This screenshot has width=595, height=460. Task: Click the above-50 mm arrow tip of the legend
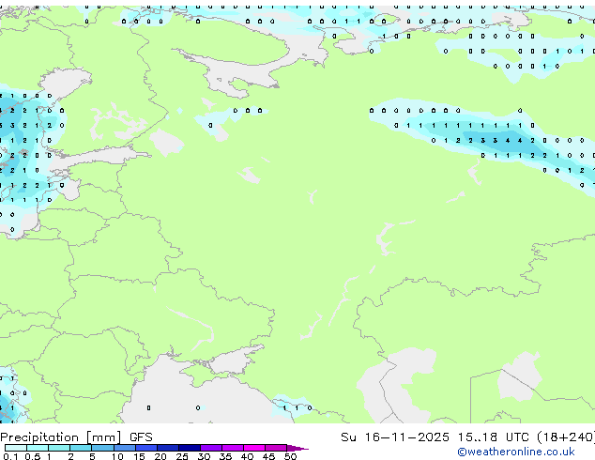[x=297, y=448]
